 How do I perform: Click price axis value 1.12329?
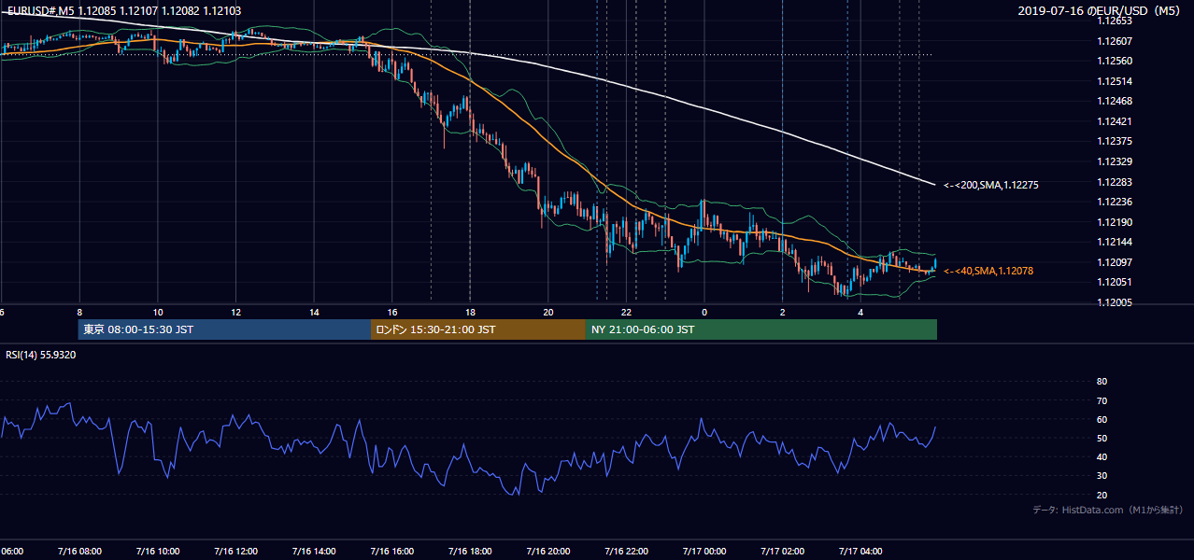click(x=1115, y=161)
